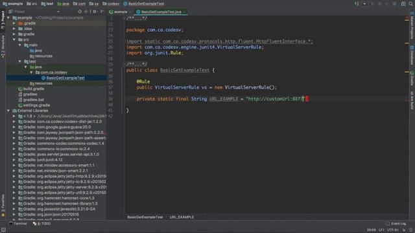Click the Debug button in the toolbar
This screenshot has height=233, width=415.
pos(380,4)
